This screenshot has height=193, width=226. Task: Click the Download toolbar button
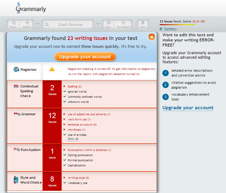pos(123,25)
